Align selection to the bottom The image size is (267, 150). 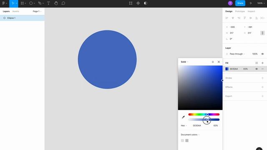pyautogui.click(x=257, y=18)
